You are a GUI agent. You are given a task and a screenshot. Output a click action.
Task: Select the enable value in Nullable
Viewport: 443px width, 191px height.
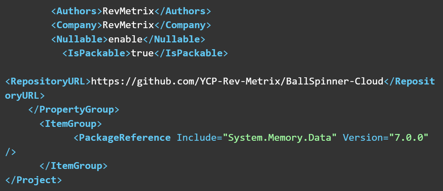coord(125,39)
